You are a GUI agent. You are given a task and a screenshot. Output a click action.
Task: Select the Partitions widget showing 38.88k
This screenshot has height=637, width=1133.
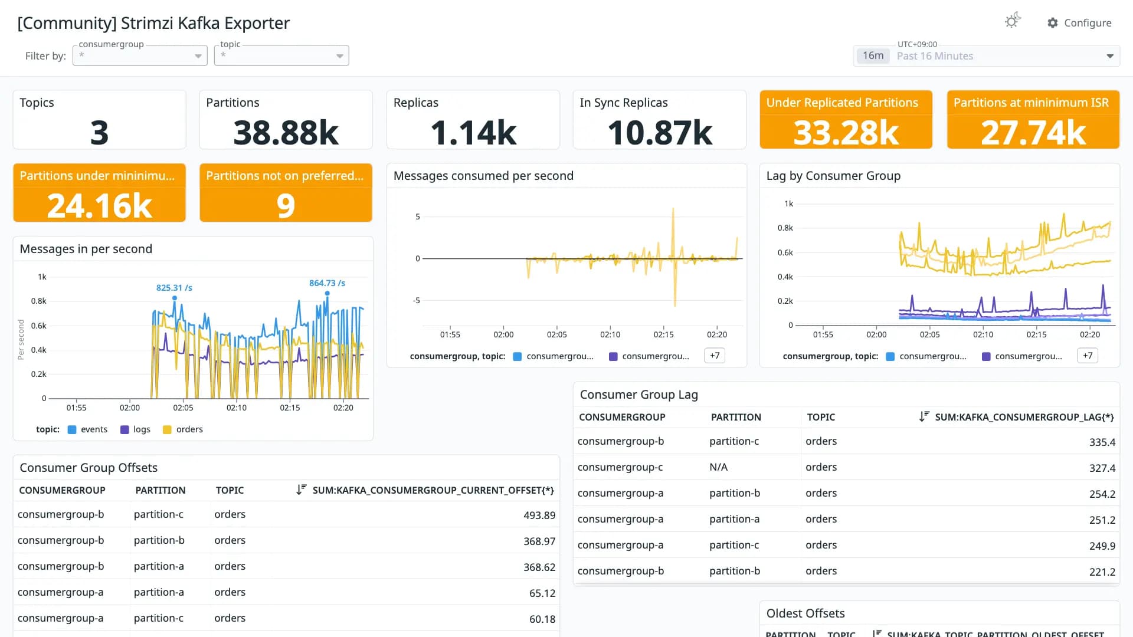286,119
